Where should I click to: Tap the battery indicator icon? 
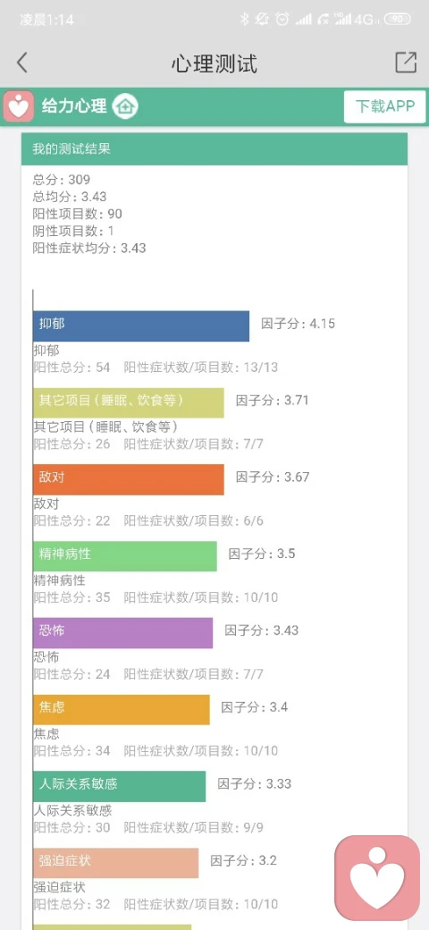click(x=397, y=20)
